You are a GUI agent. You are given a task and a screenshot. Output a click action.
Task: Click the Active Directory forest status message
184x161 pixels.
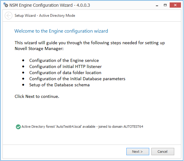[82, 127]
